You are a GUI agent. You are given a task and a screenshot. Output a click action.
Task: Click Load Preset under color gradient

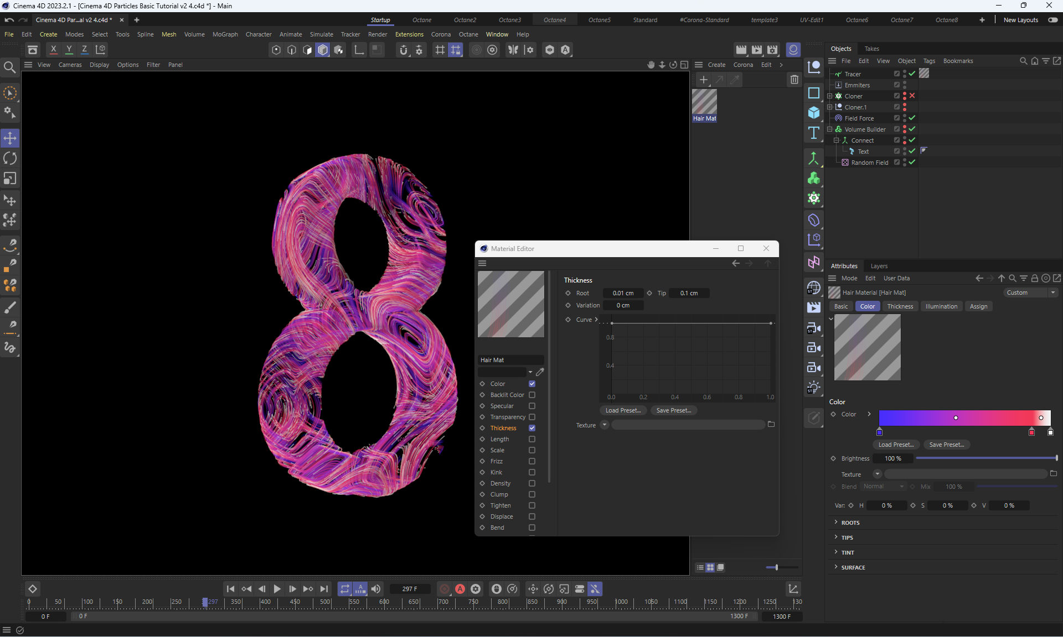[895, 445]
